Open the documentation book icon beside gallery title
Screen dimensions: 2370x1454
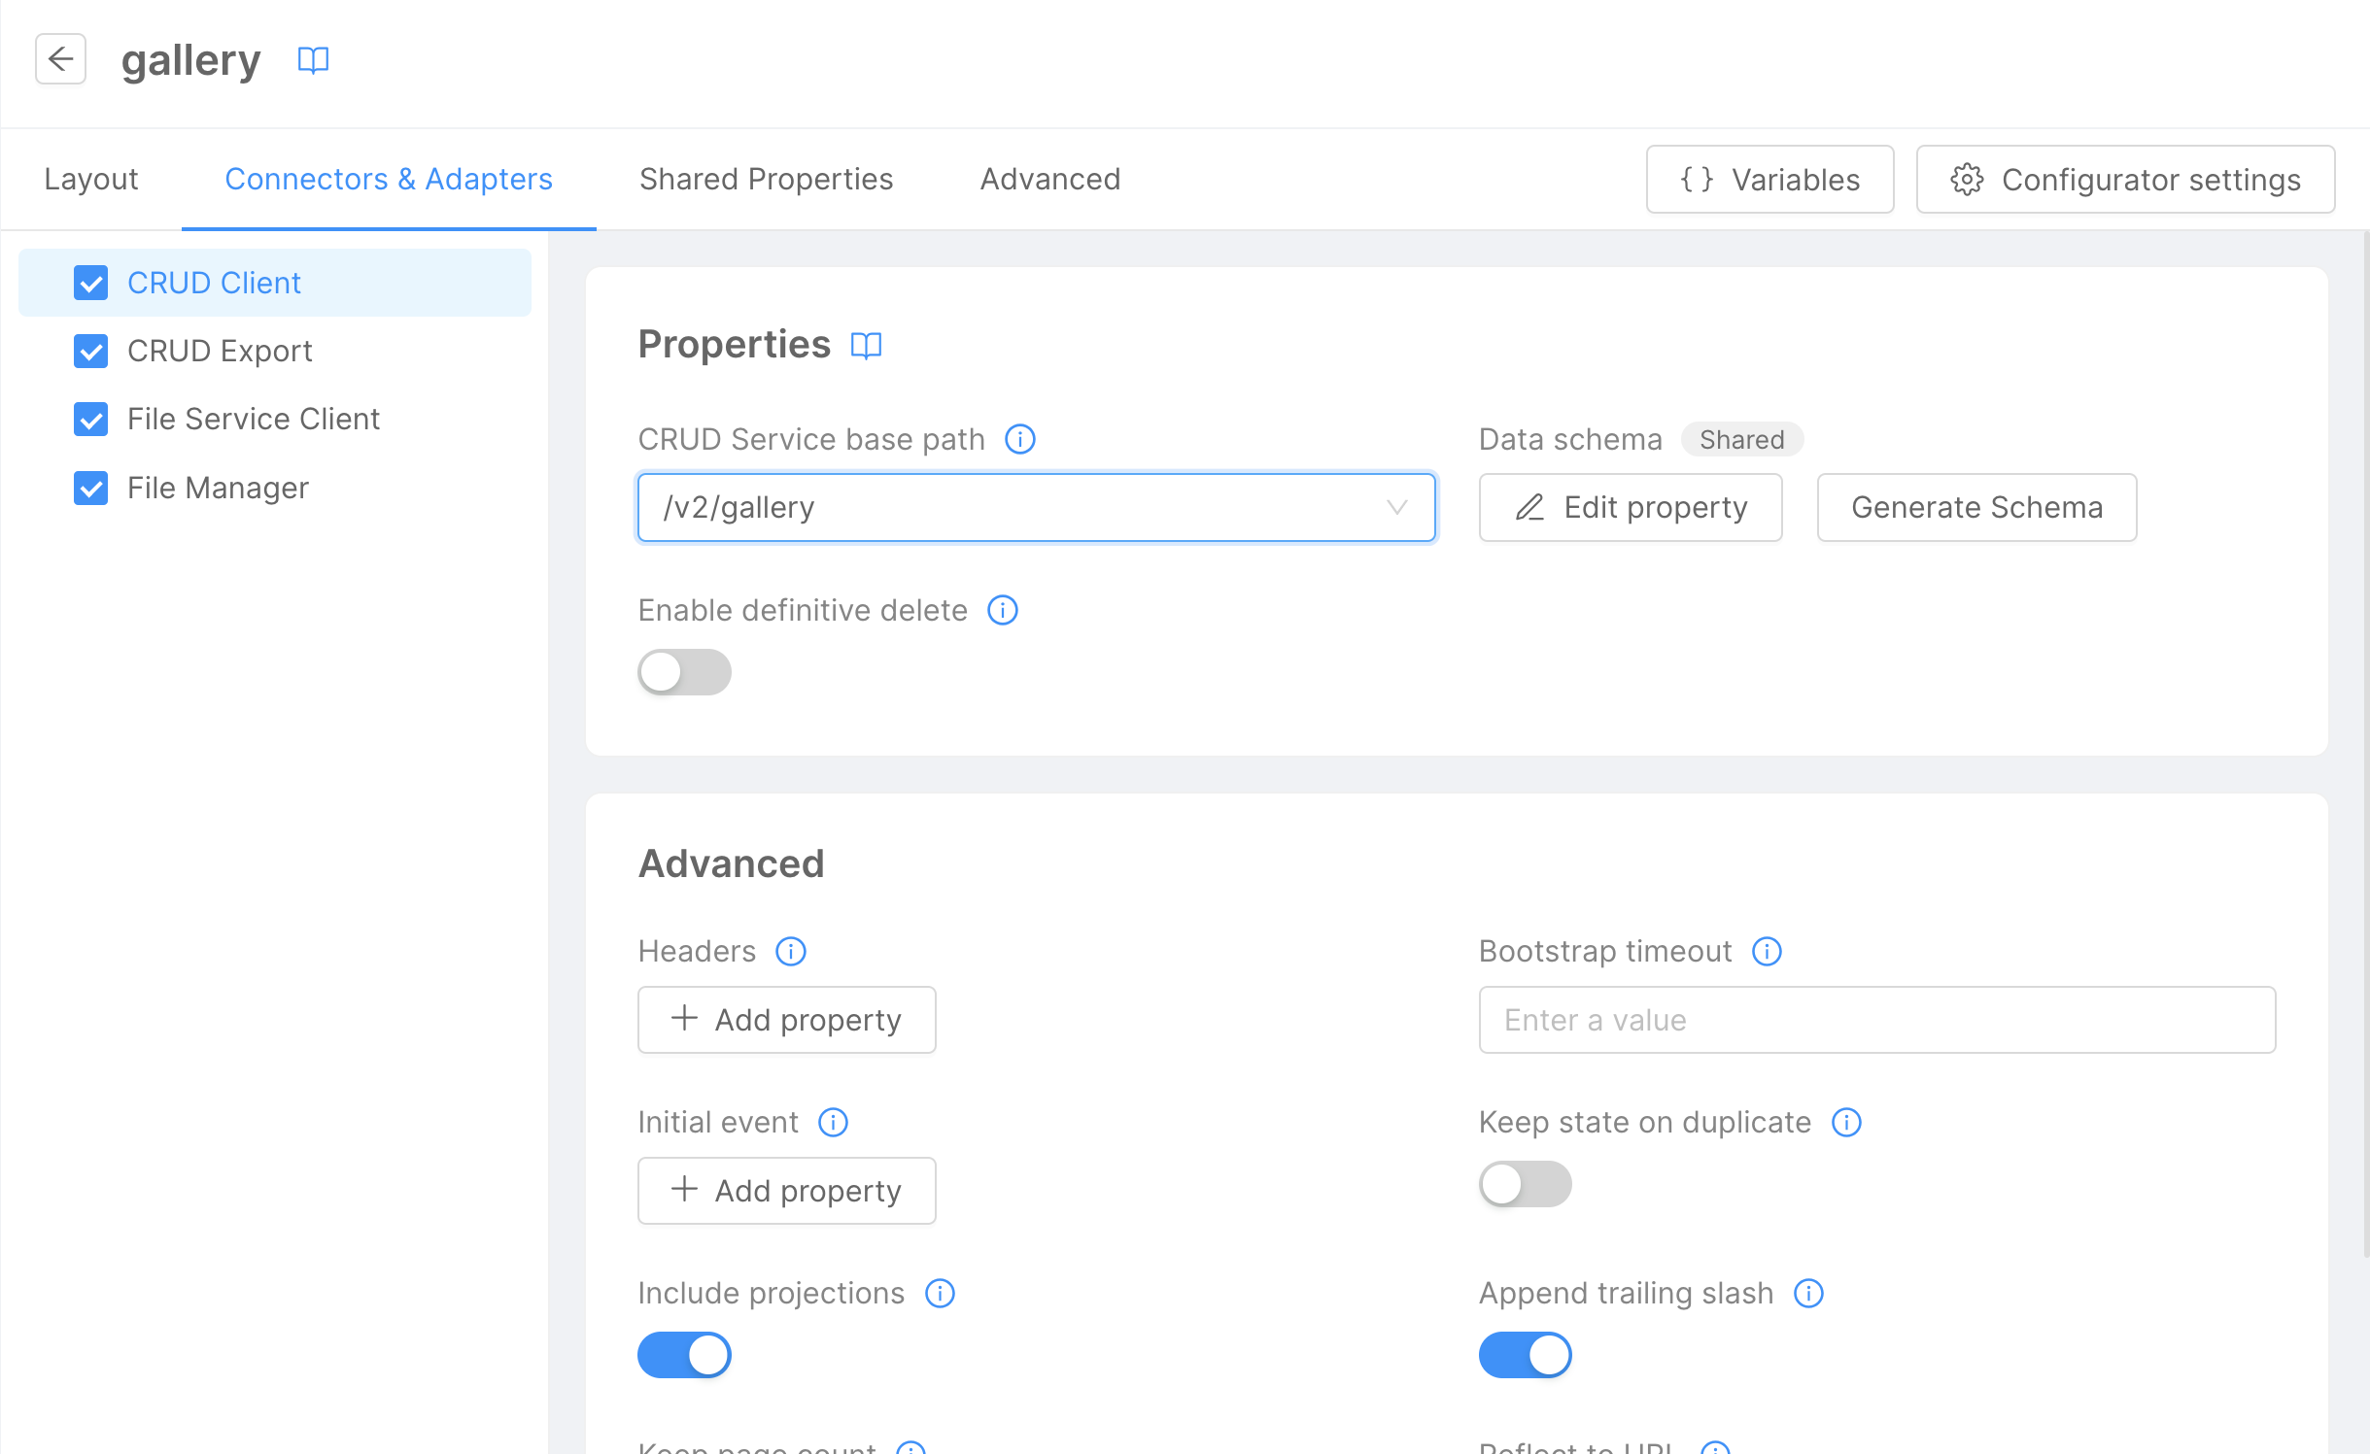click(313, 59)
